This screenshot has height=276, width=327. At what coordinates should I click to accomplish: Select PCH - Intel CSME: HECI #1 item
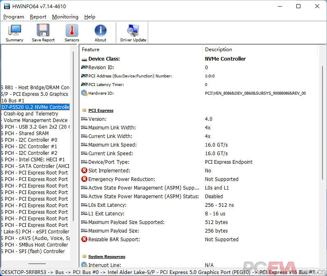coord(33,160)
